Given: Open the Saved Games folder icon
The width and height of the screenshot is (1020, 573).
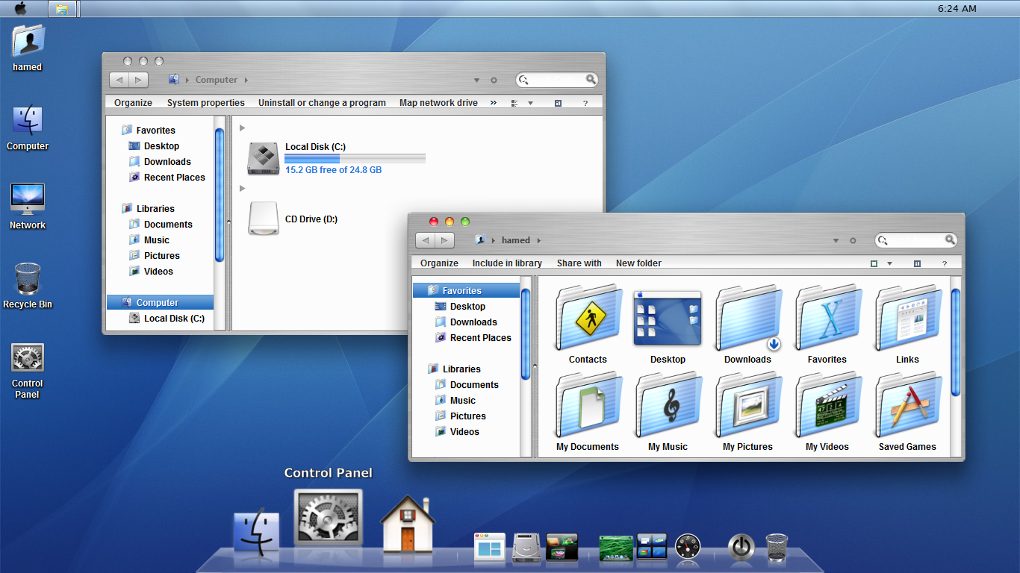Looking at the screenshot, I should (x=907, y=407).
